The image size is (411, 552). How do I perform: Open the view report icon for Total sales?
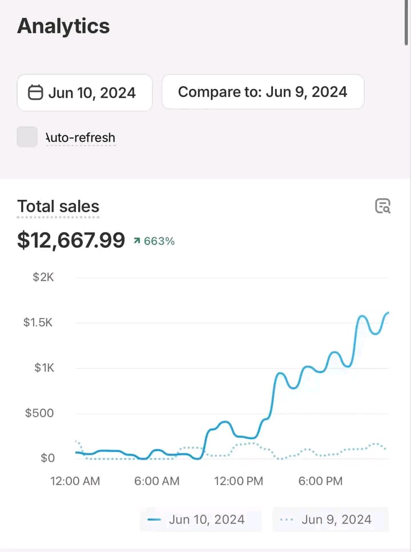pos(382,206)
